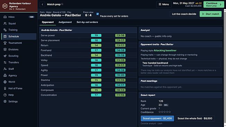This screenshot has width=226, height=127.
Task: Click the Inbox 120 unread badge
Action: (32, 17)
